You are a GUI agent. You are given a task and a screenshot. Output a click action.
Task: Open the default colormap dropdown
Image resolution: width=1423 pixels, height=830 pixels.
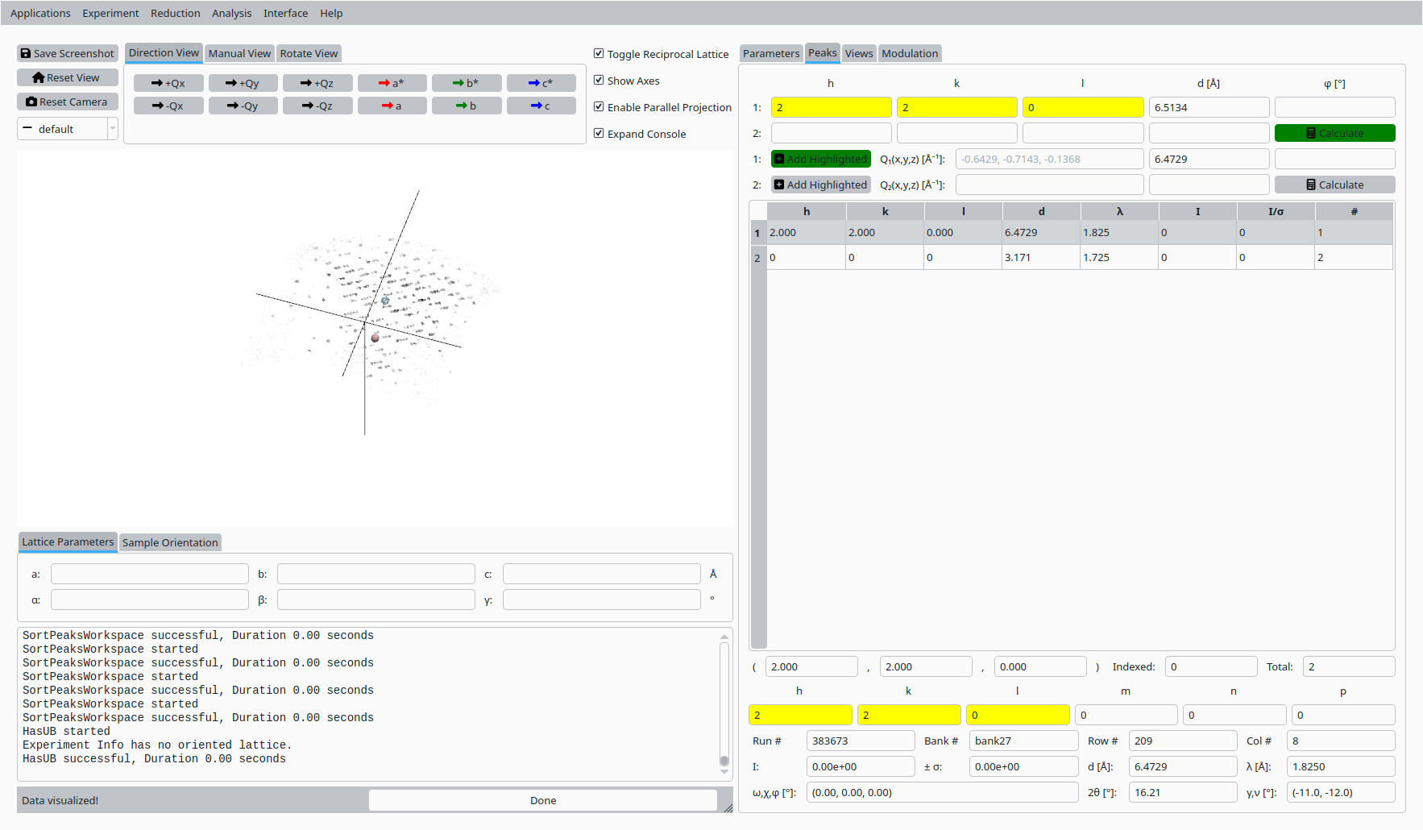(x=68, y=129)
